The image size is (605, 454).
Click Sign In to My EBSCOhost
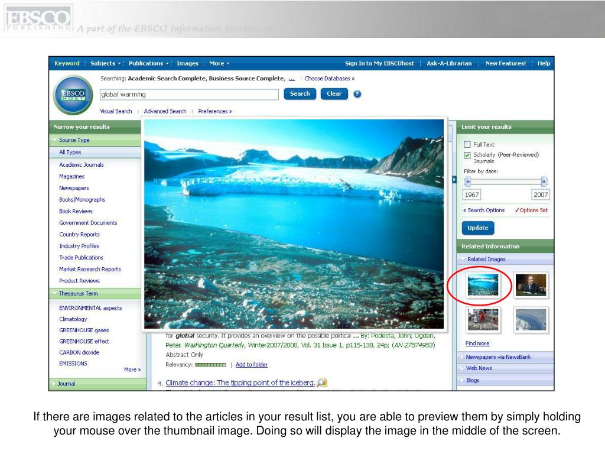pos(379,63)
